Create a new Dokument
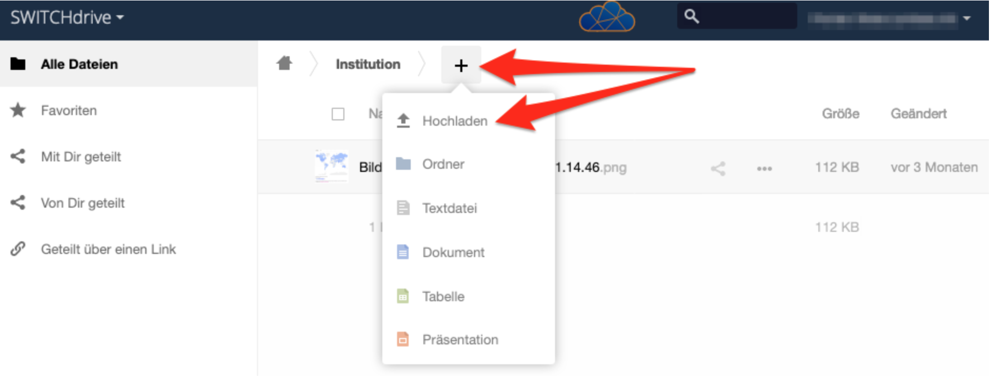The height and width of the screenshot is (389, 990). [x=453, y=252]
